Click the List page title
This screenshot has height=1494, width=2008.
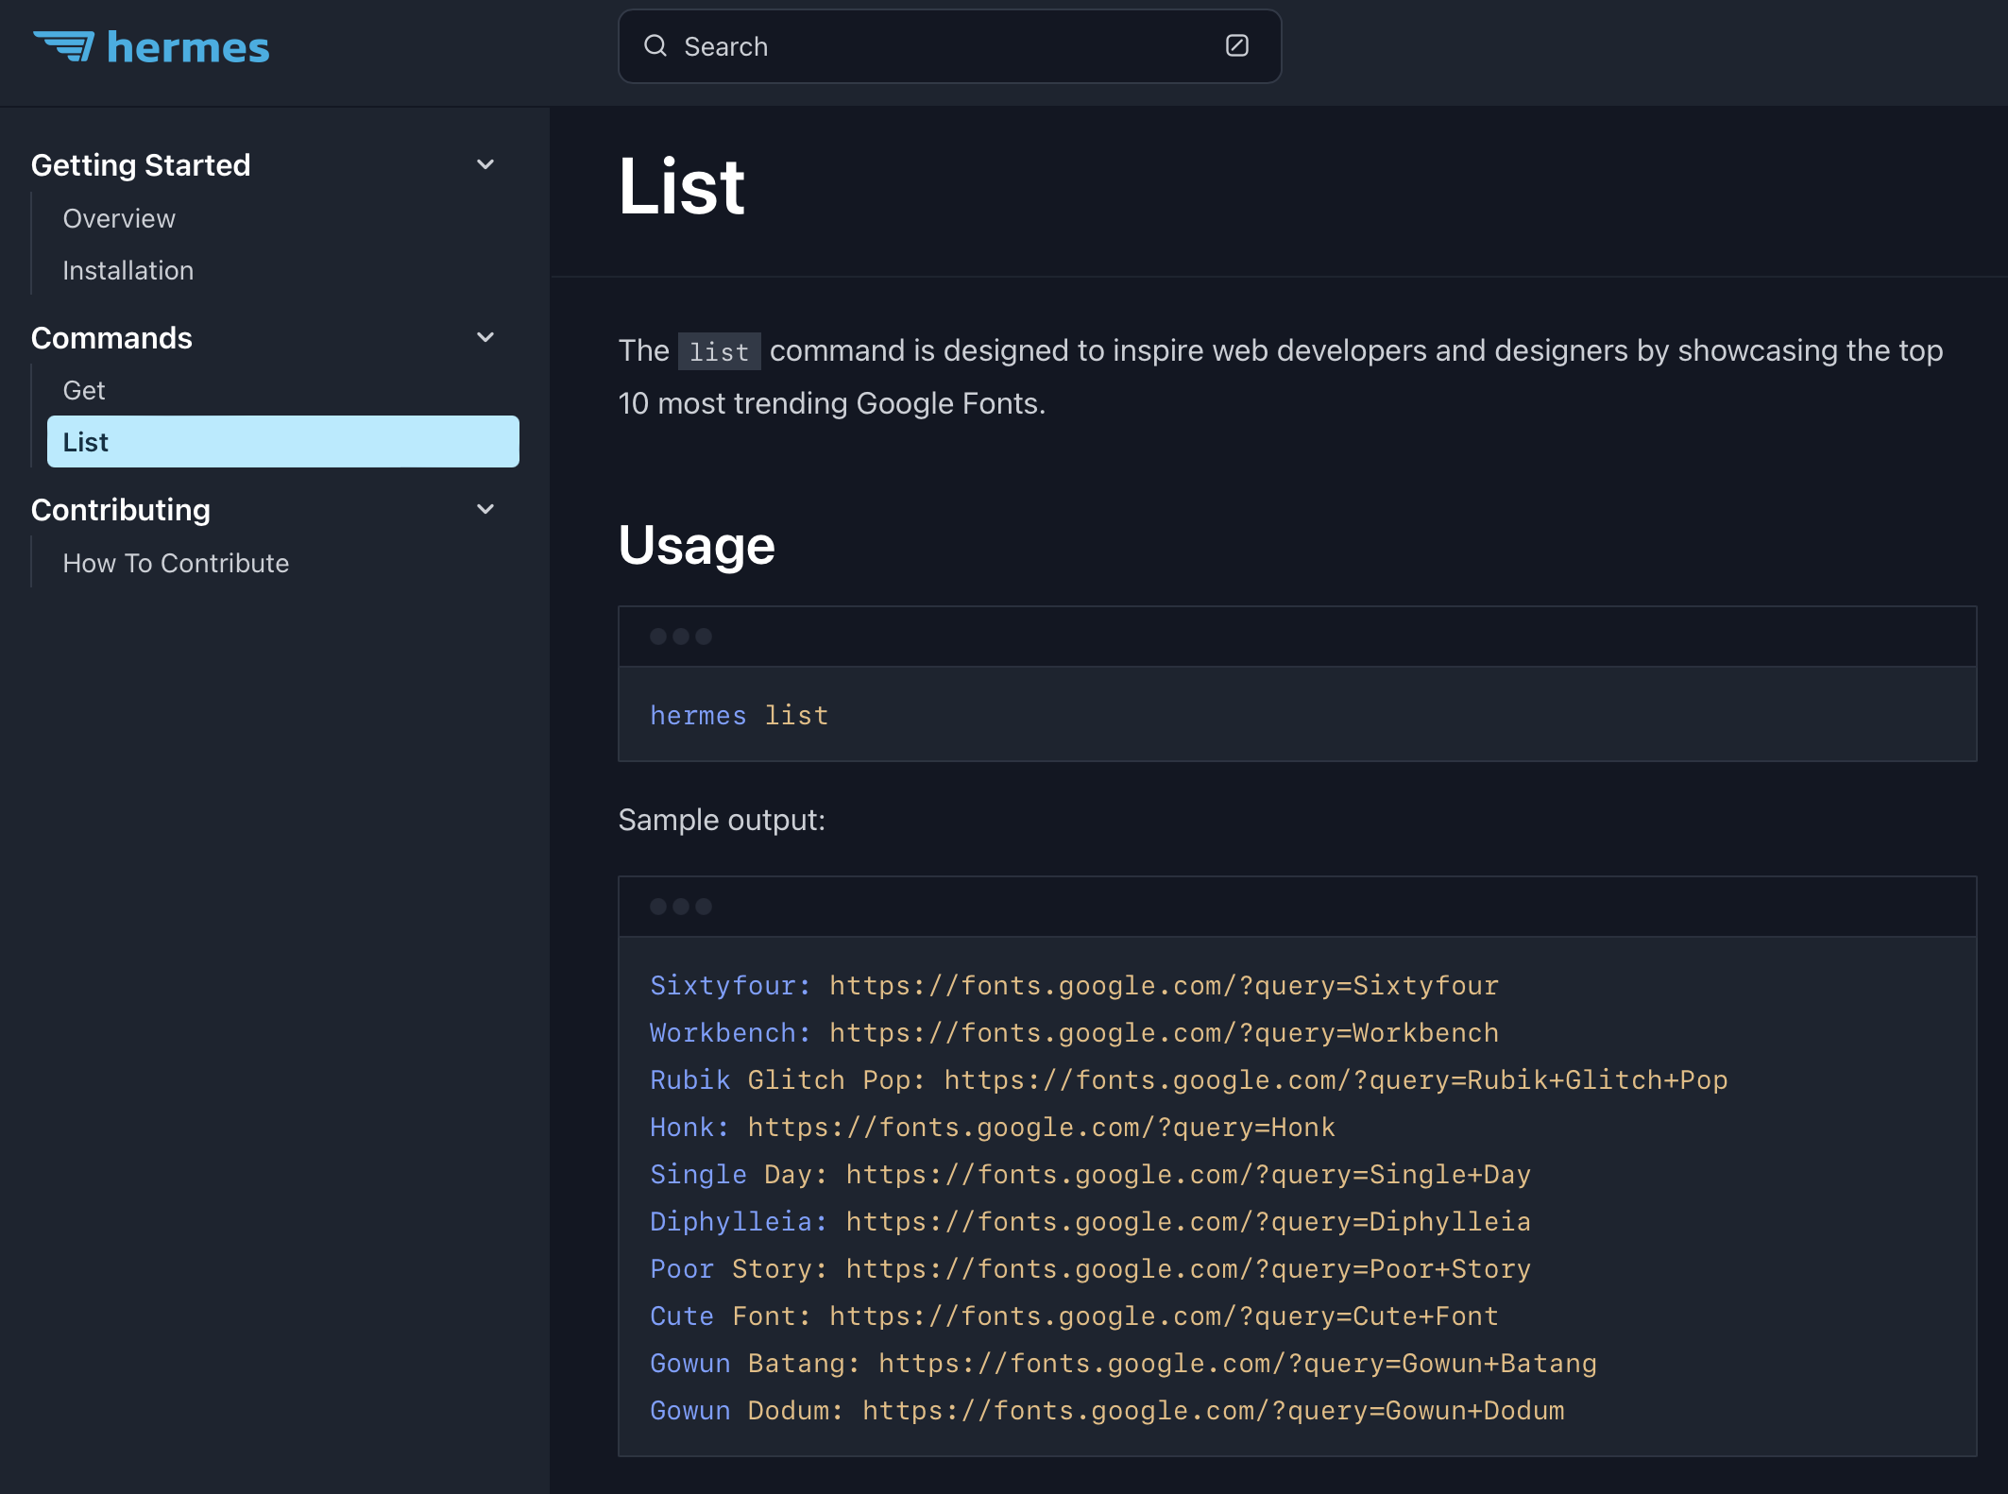coord(681,187)
